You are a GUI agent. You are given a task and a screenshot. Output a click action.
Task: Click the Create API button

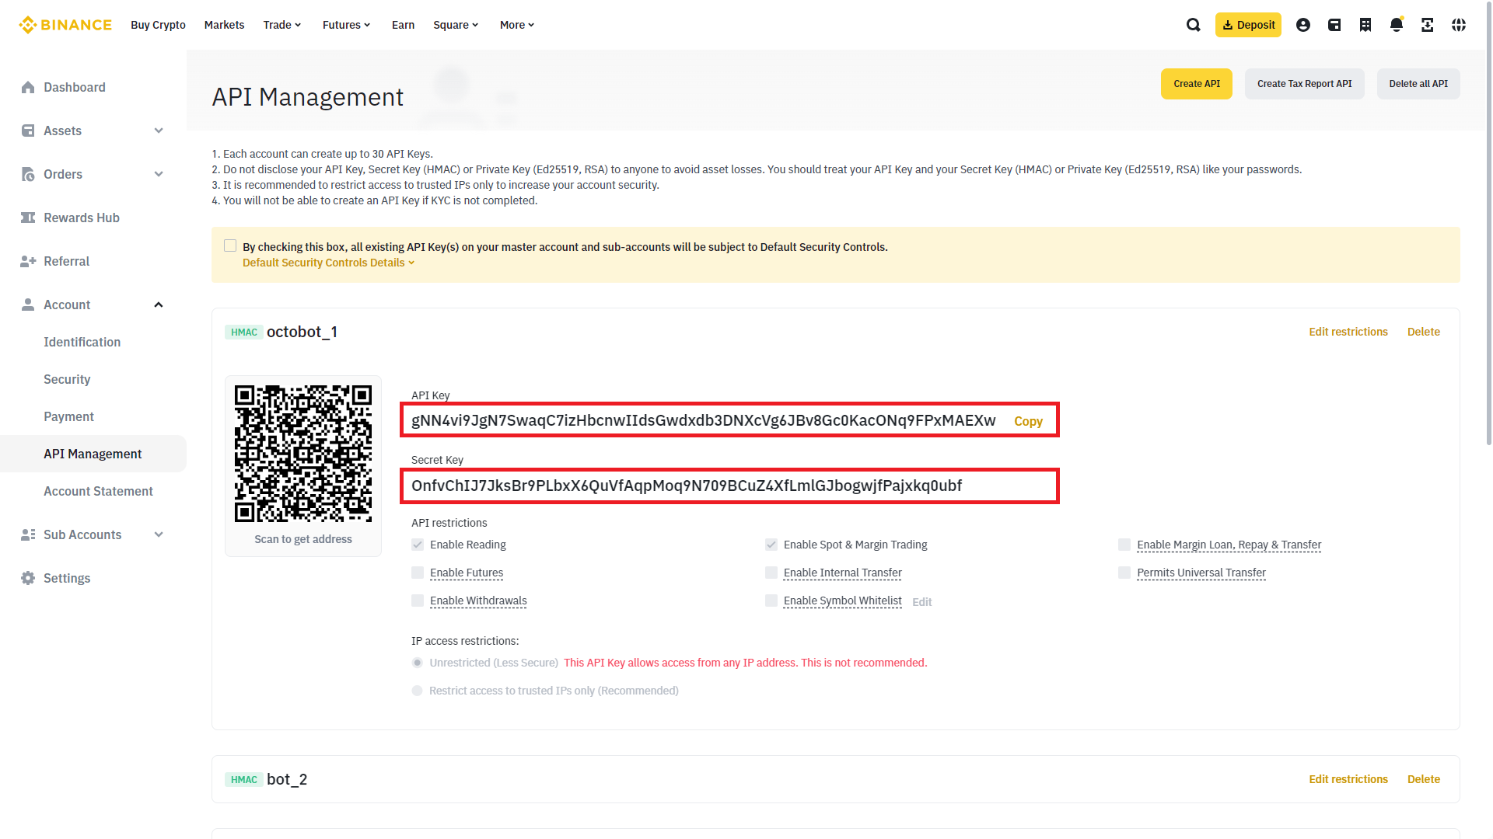point(1196,84)
